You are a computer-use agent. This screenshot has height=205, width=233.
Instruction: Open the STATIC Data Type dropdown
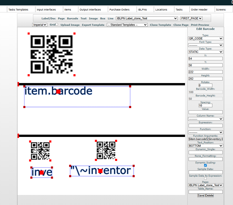(205, 52)
